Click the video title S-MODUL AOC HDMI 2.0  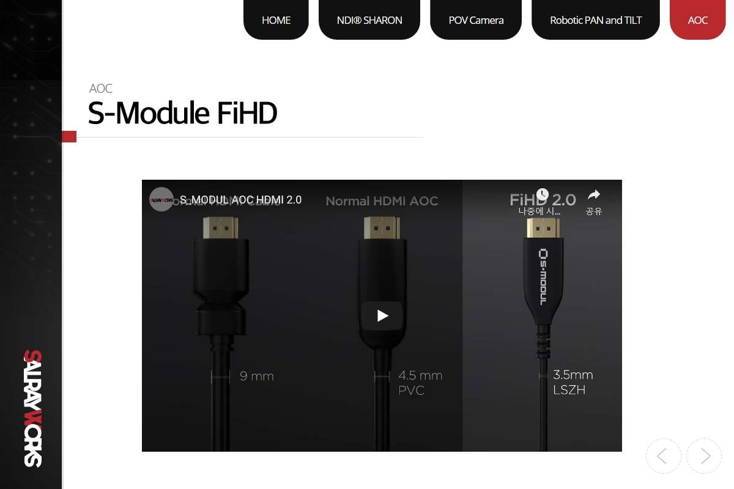point(240,200)
